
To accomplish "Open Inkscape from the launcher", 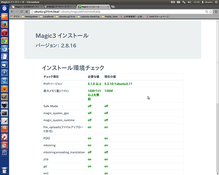I will click(x=4, y=105).
